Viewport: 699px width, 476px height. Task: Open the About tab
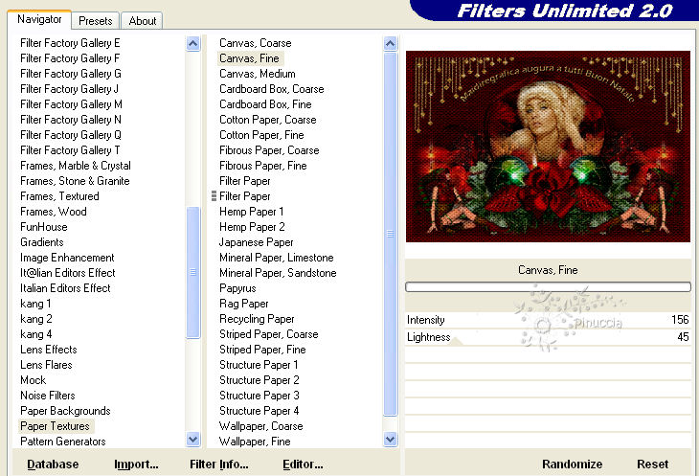[x=143, y=21]
